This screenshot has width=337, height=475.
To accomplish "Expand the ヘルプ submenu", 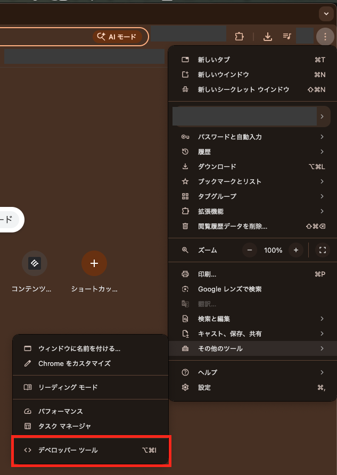I will coord(253,373).
